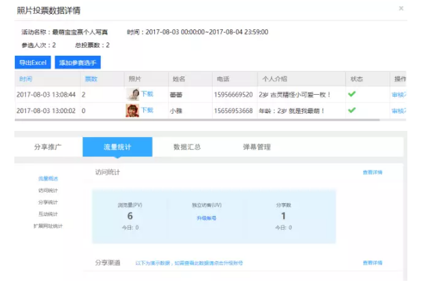Image resolution: width=421 pixels, height=289 pixels.
Task: Download photo in the 小雅 row
Action: 147,110
